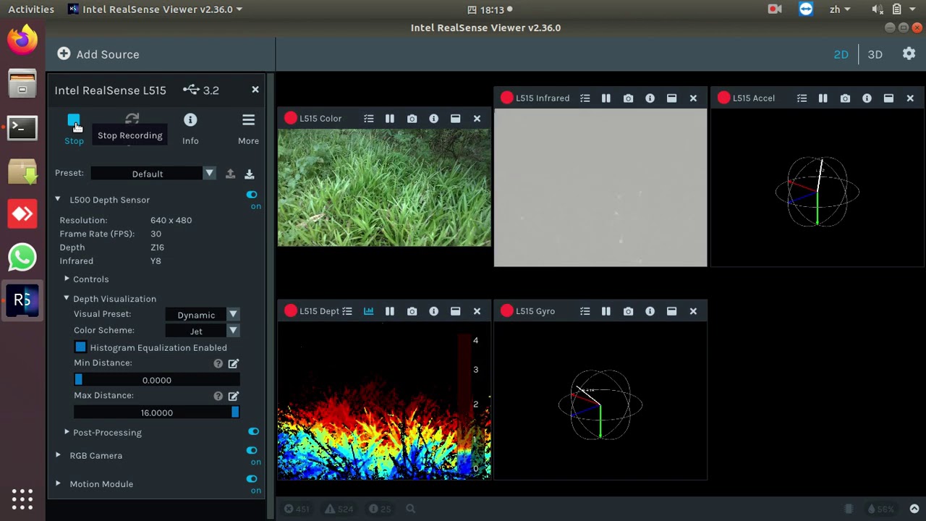
Task: Edit Min Distance value with pencil icon
Action: (234, 363)
